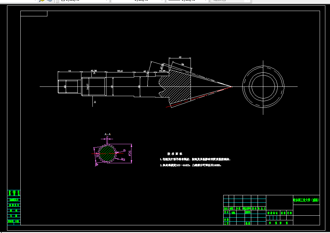Select the ø36 diameter dimension text
Screen dimensions: 330x233
point(130,153)
